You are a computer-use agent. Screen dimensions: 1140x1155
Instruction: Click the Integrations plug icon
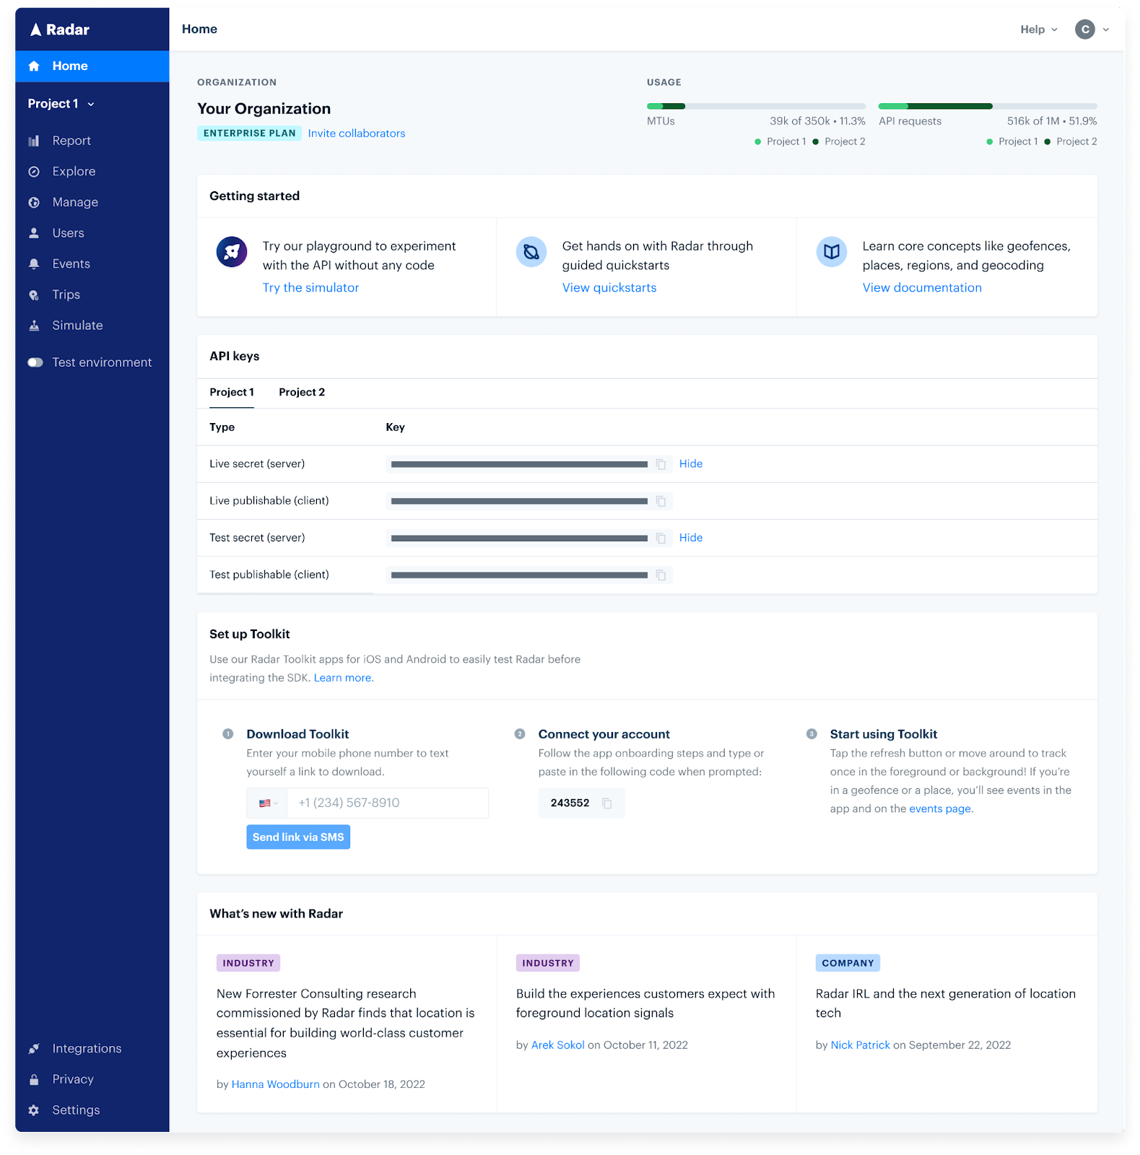tap(34, 1049)
